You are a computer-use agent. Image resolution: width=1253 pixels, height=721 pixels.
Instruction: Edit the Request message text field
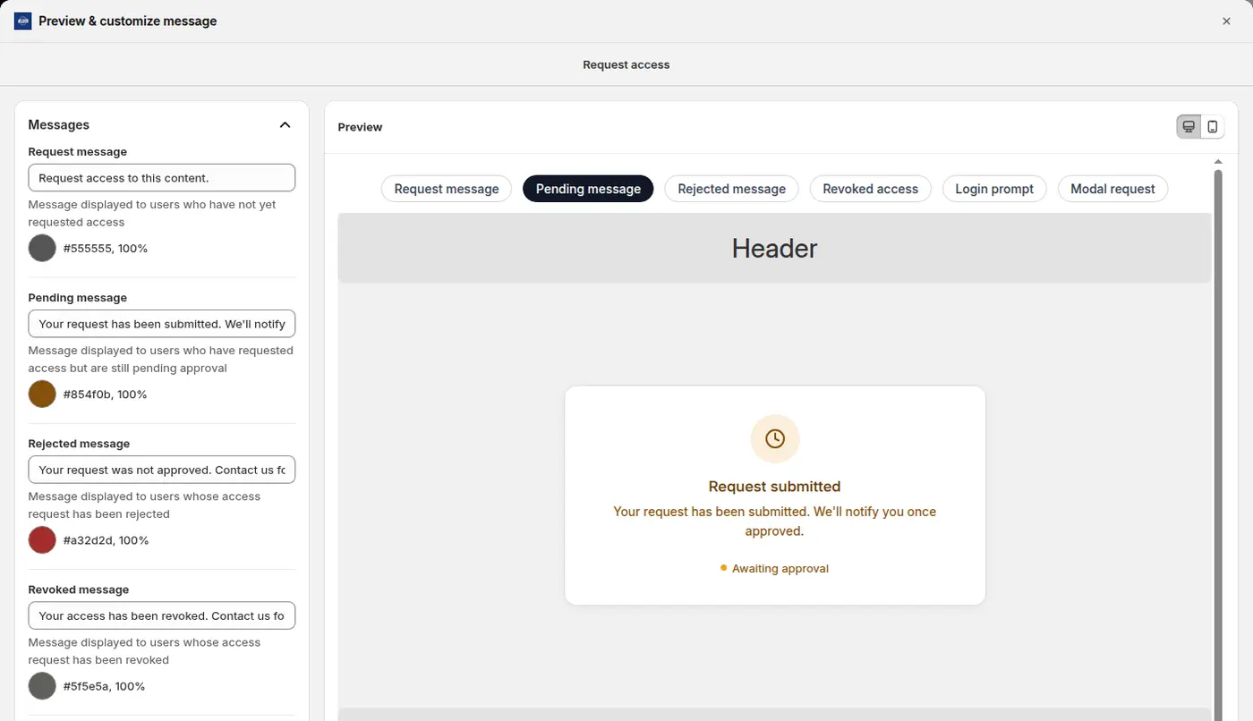pos(162,177)
